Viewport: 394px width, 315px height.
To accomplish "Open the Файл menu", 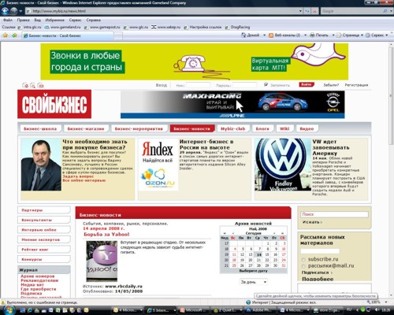I will [x=8, y=20].
